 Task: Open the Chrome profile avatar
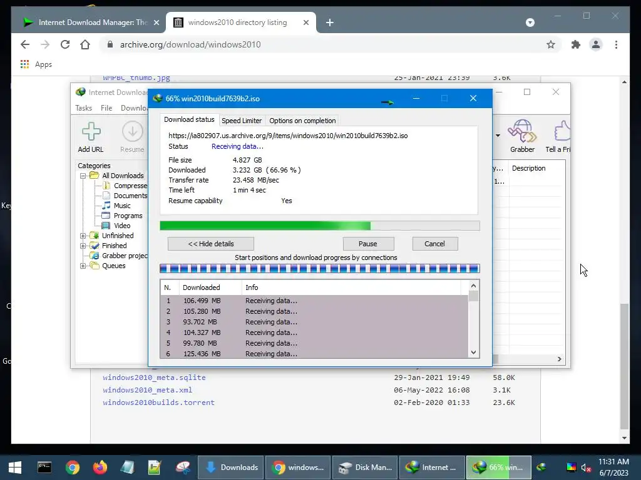click(x=596, y=44)
